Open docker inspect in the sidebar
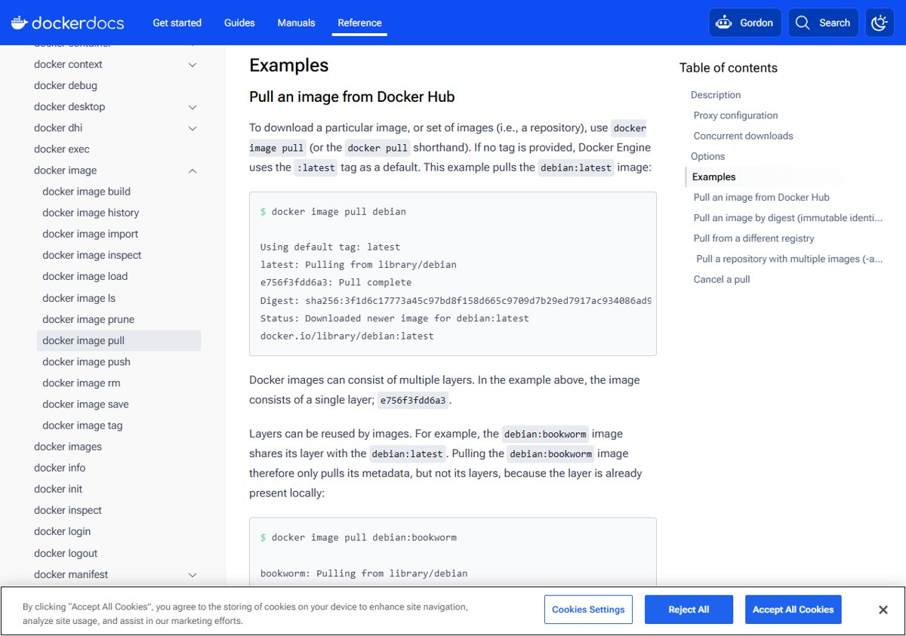Screen dimensions: 906x636 [x=68, y=510]
